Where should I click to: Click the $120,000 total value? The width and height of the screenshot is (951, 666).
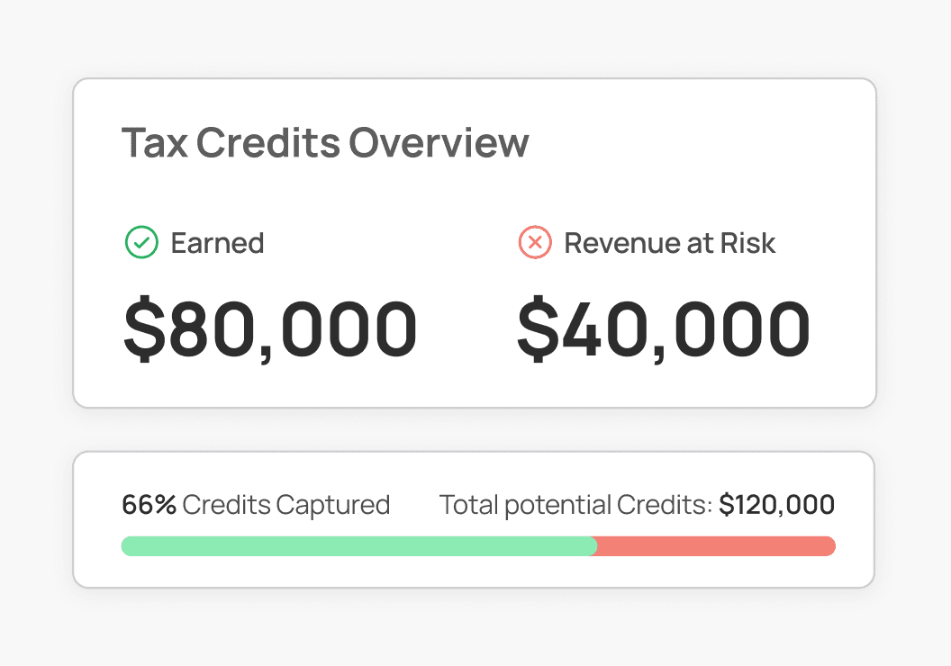click(778, 505)
